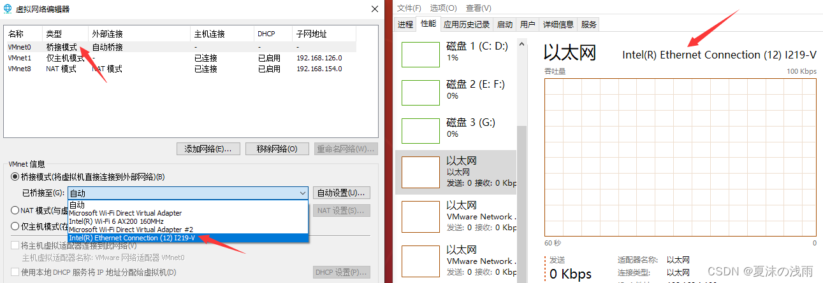
Task: Click the Intel(R) Ethernet Connection adapter title
Action: pos(719,55)
